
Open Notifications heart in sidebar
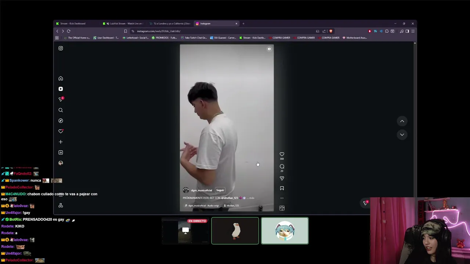pos(61,131)
